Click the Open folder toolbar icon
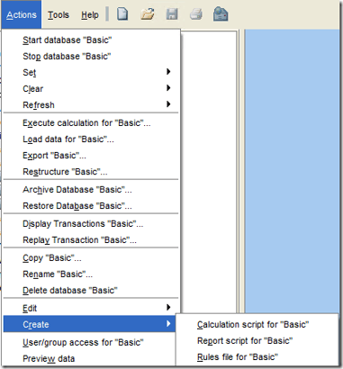343x369 pixels. point(148,14)
